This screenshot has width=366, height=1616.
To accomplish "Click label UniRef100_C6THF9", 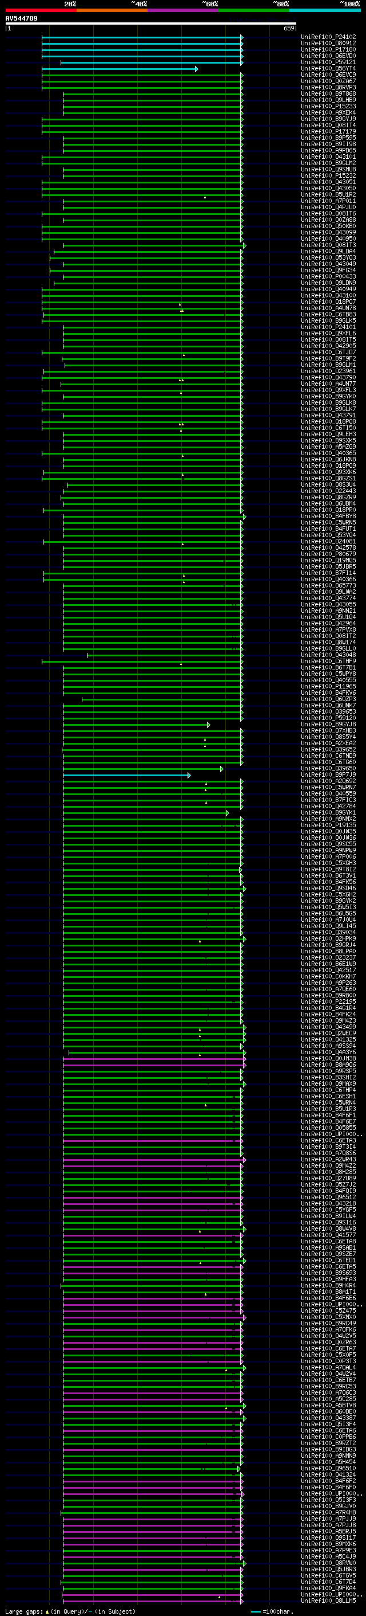I will 328,661.
